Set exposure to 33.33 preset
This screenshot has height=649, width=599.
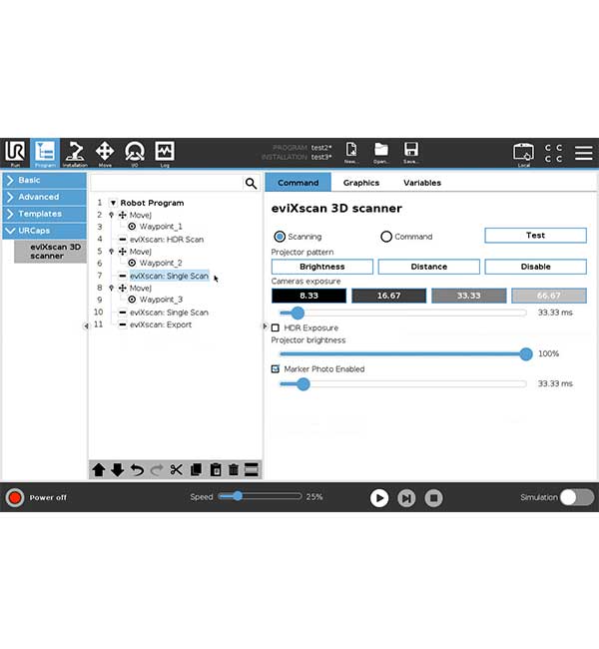click(x=468, y=296)
